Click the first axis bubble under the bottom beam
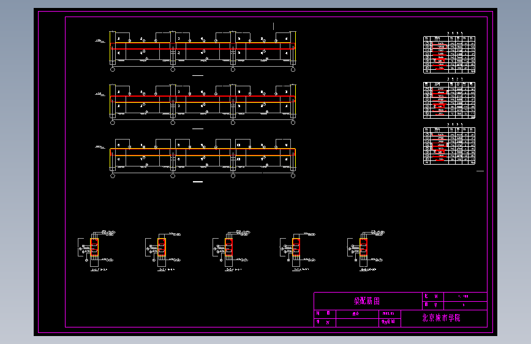 pos(113,176)
